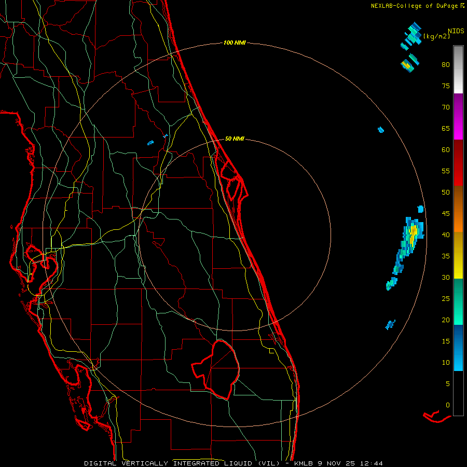The image size is (467, 467).
Task: Click the 20 value on the color scale
Action: (x=446, y=320)
